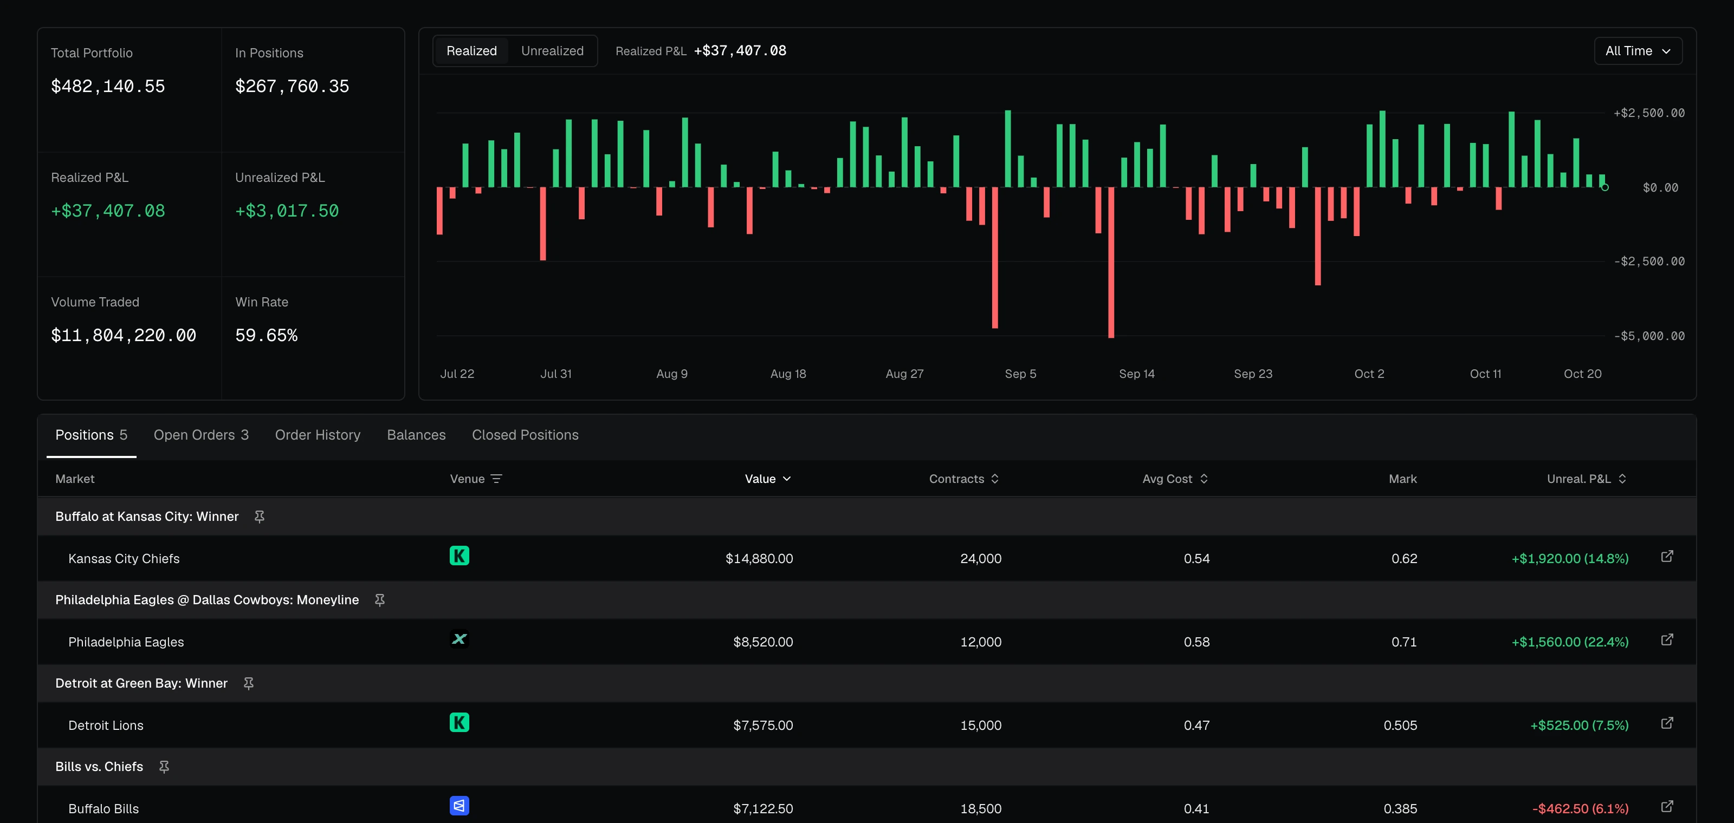Click the 24,000 contracts cell
The width and height of the screenshot is (1734, 823).
click(981, 559)
